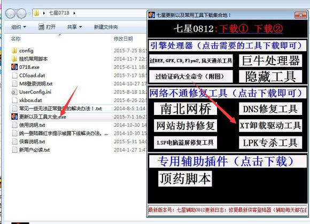
Task: Open the 挂机常用脚本 folder icon
Action: [14, 59]
